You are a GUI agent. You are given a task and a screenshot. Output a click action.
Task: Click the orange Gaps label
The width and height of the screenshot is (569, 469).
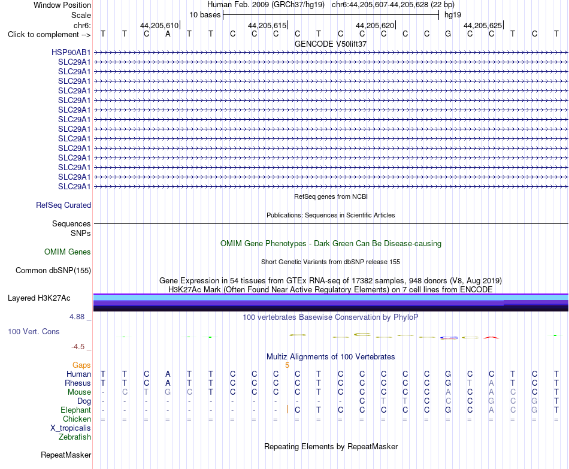[x=81, y=365]
